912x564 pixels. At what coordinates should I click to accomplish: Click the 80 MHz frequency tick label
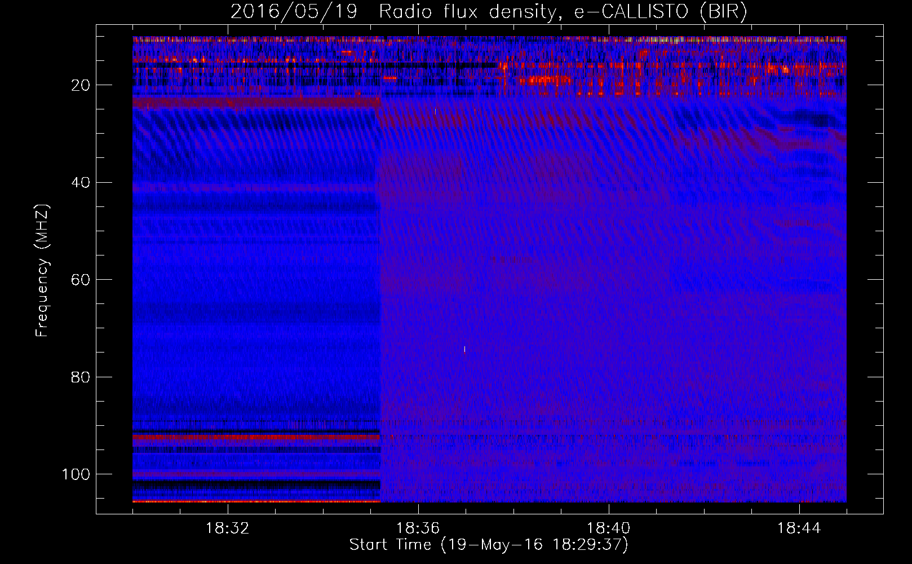tap(81, 377)
